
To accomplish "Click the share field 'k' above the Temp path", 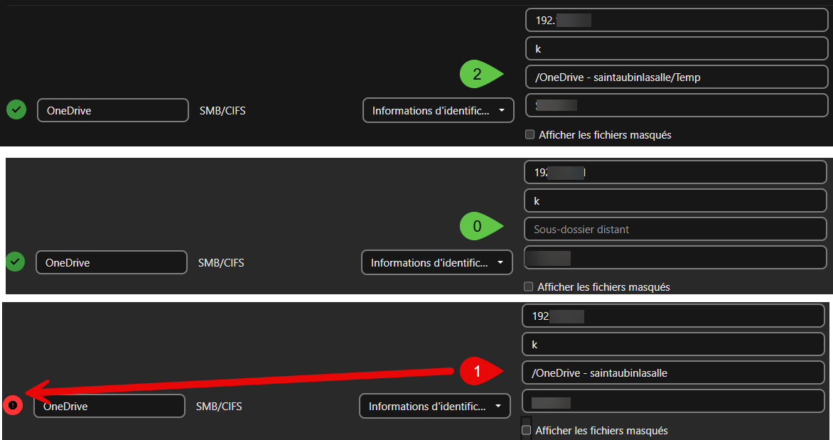I will (677, 49).
